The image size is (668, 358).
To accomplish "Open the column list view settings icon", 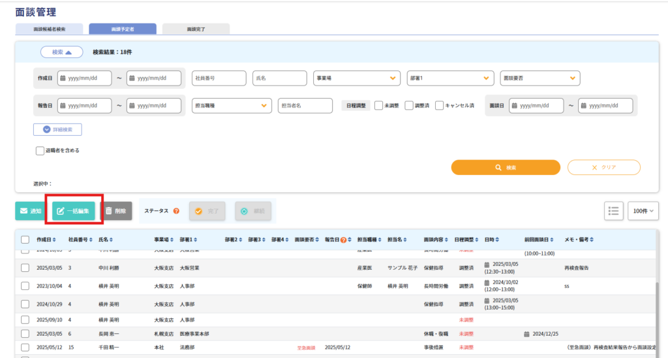I will coord(613,210).
